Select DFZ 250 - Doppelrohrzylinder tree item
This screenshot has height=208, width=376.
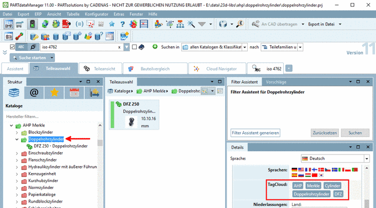pos(61,146)
